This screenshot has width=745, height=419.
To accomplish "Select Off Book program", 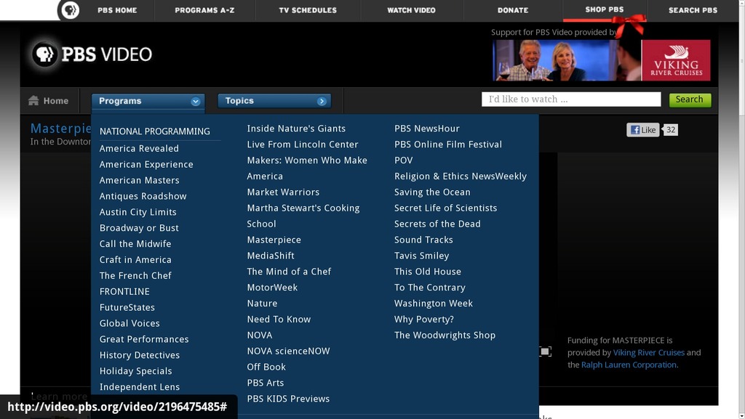I will click(x=266, y=367).
